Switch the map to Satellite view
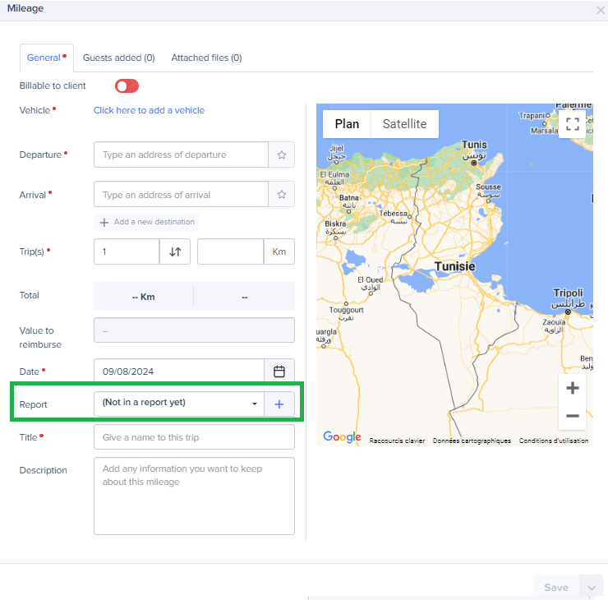608x600 pixels. [404, 124]
